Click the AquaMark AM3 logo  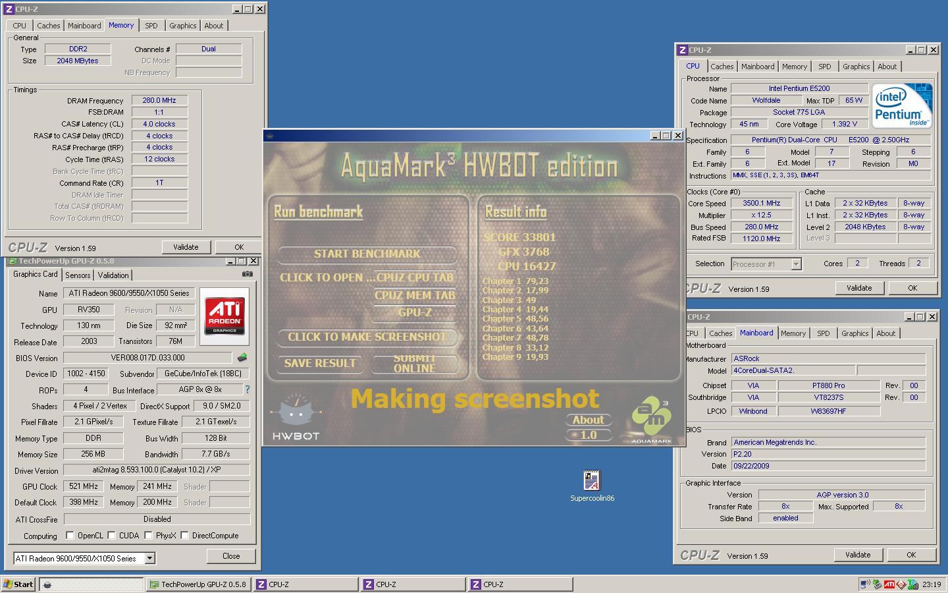pyautogui.click(x=652, y=420)
